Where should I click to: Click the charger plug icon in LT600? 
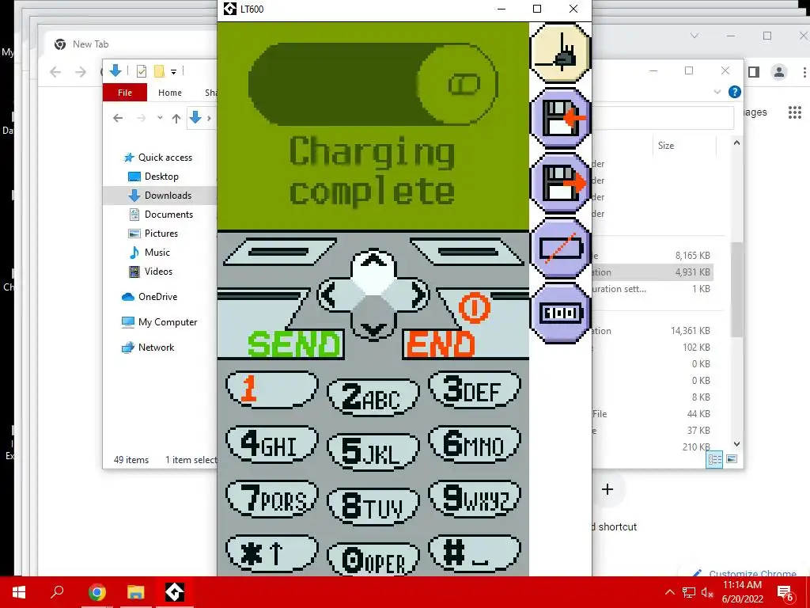pos(561,54)
